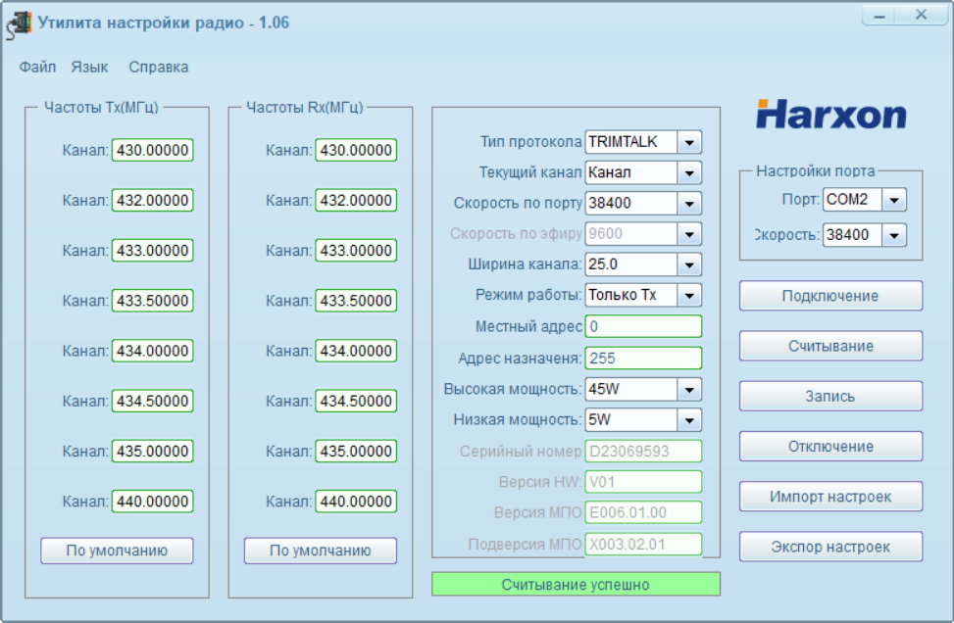954x623 pixels.
Task: Reset Rx frequencies with По умолчанию
Action: pyautogui.click(x=320, y=551)
